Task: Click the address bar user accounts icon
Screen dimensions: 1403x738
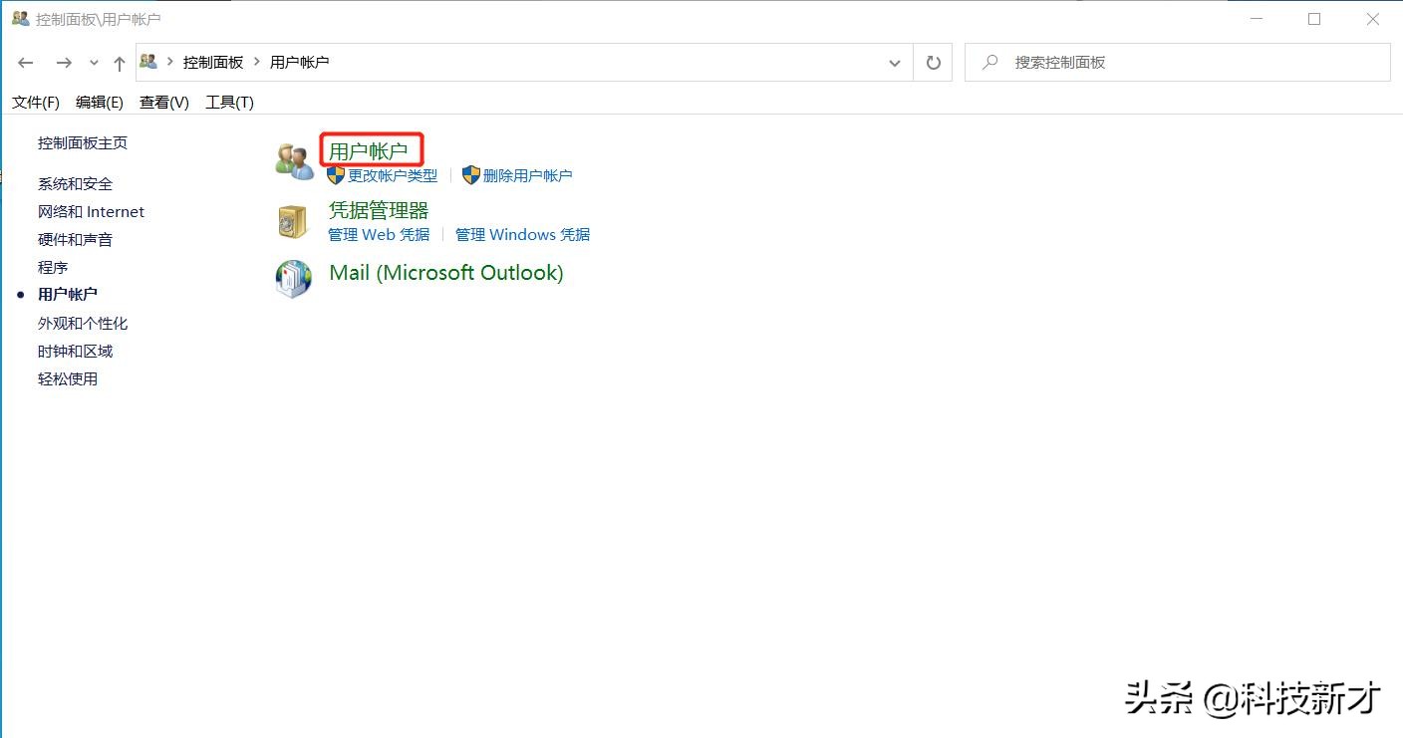Action: coord(148,62)
